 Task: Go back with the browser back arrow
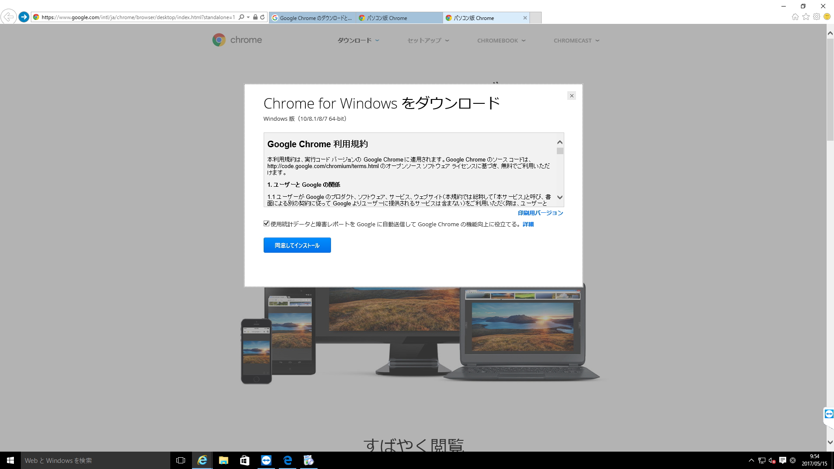click(9, 17)
